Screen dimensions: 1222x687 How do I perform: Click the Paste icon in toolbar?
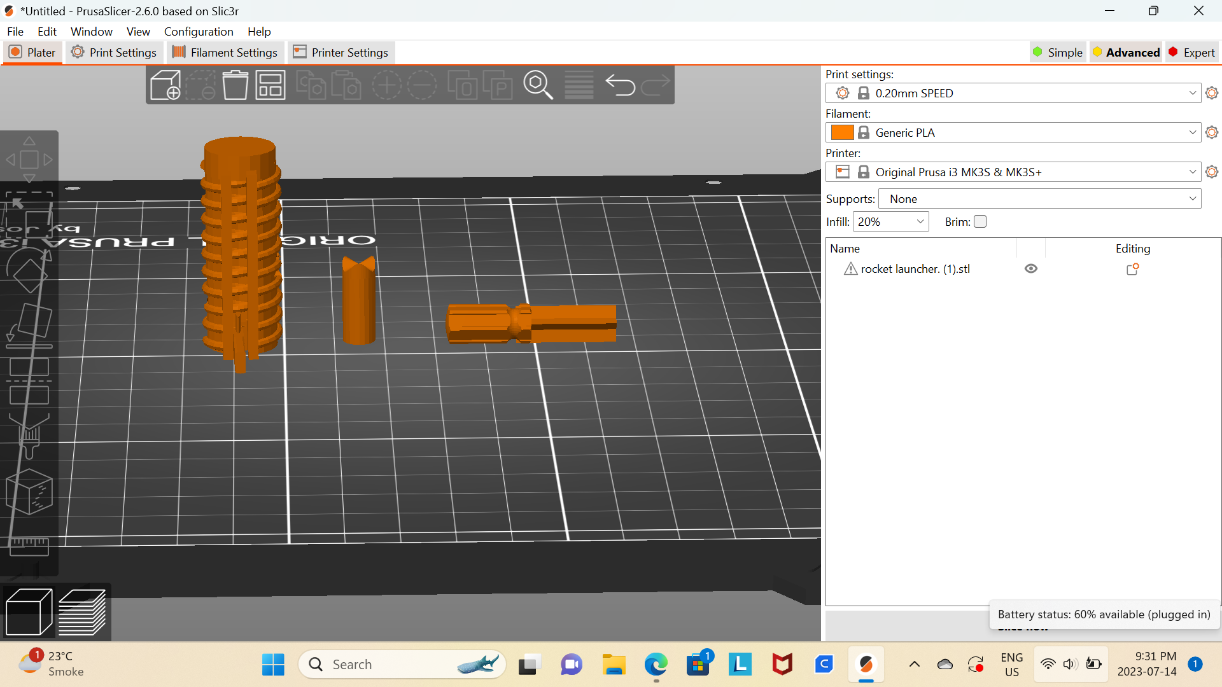346,85
